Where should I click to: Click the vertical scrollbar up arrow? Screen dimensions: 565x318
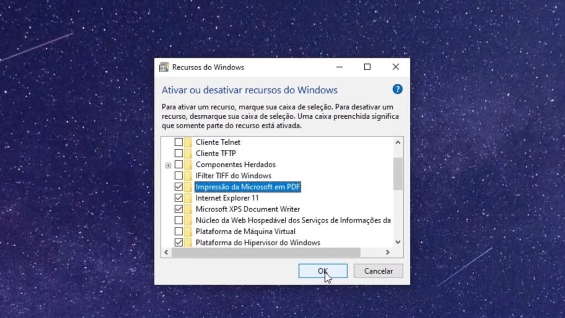pos(398,142)
